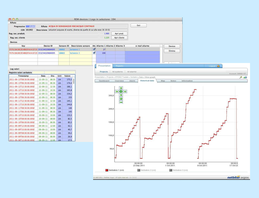Click the logout icon beside Logout
The width and height of the screenshot is (259, 198).
(218, 66)
